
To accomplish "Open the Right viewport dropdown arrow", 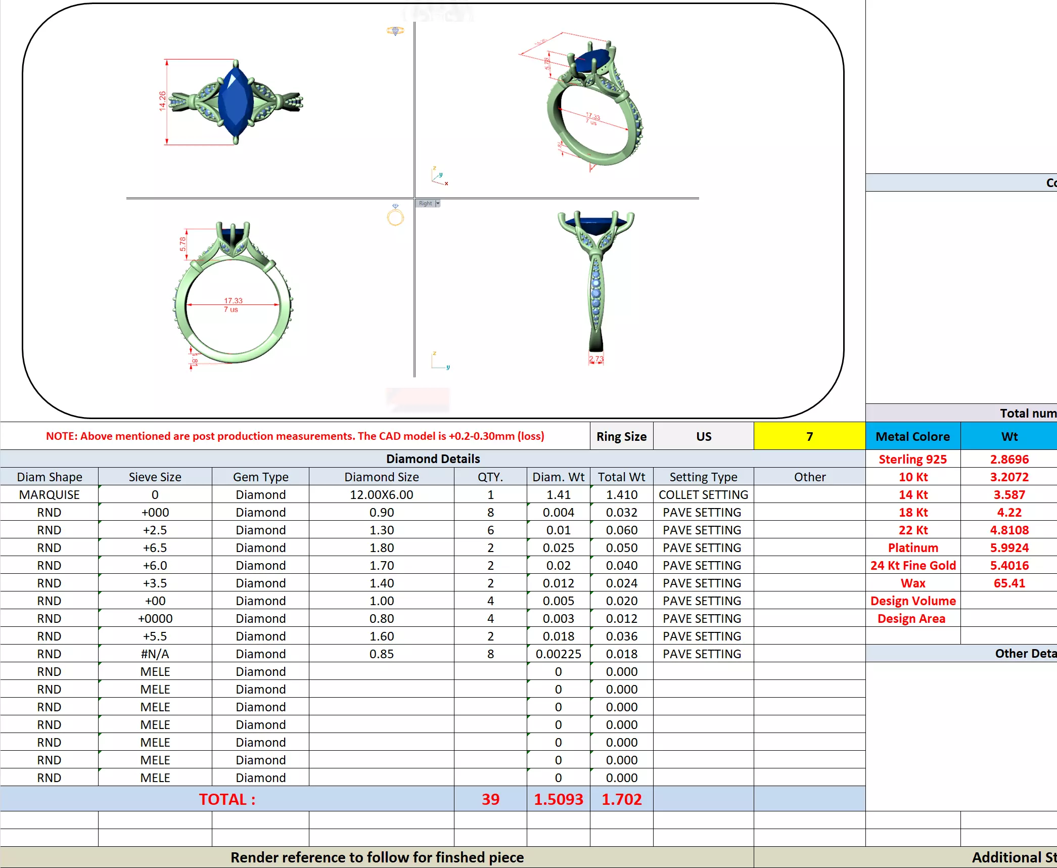I will point(438,203).
